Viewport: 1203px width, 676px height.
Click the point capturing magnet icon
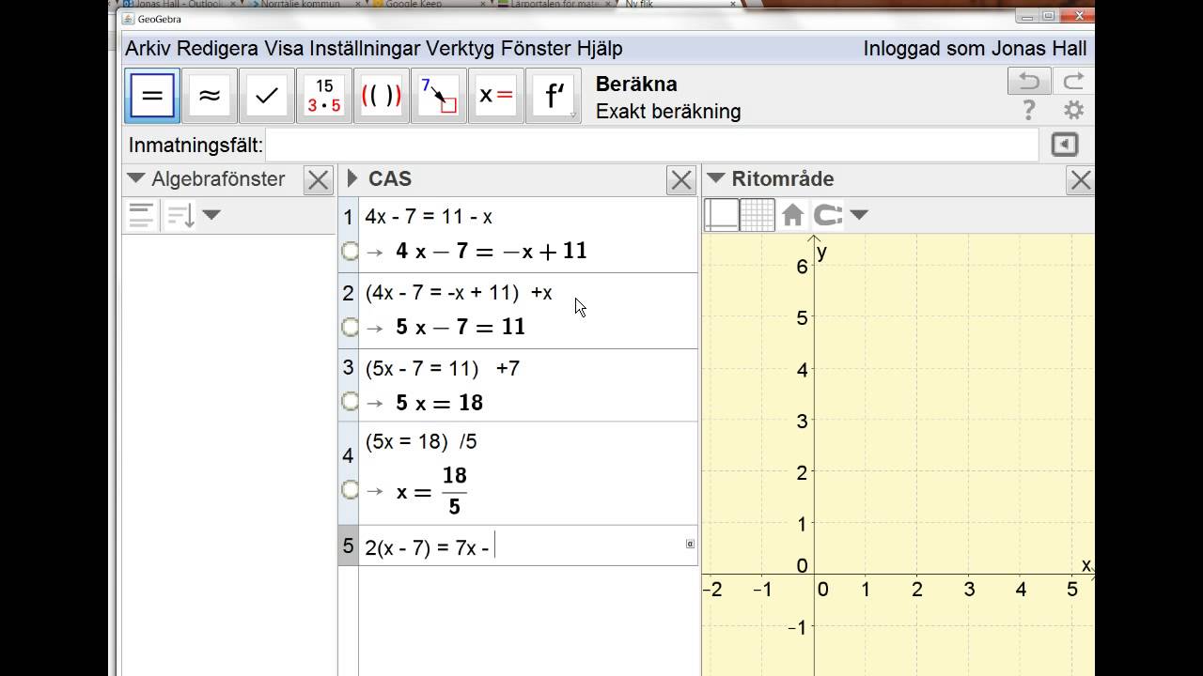[827, 215]
